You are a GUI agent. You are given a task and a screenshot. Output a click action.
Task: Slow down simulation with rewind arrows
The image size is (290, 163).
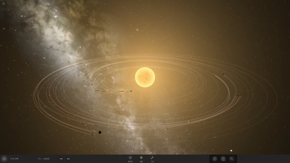pos(61,159)
